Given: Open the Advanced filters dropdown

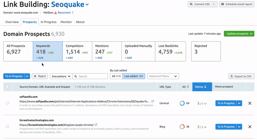Looking at the screenshot, I should [163, 76].
